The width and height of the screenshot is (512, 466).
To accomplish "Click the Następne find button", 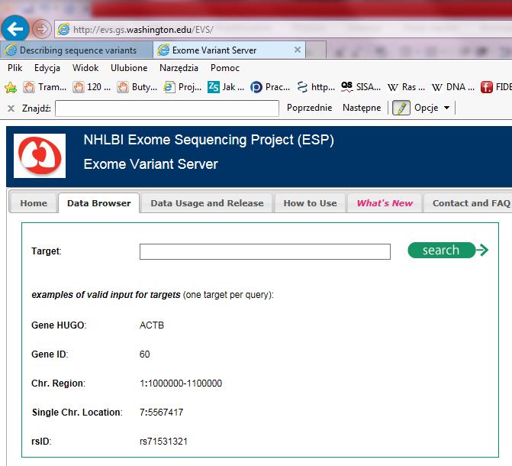I will pyautogui.click(x=362, y=108).
